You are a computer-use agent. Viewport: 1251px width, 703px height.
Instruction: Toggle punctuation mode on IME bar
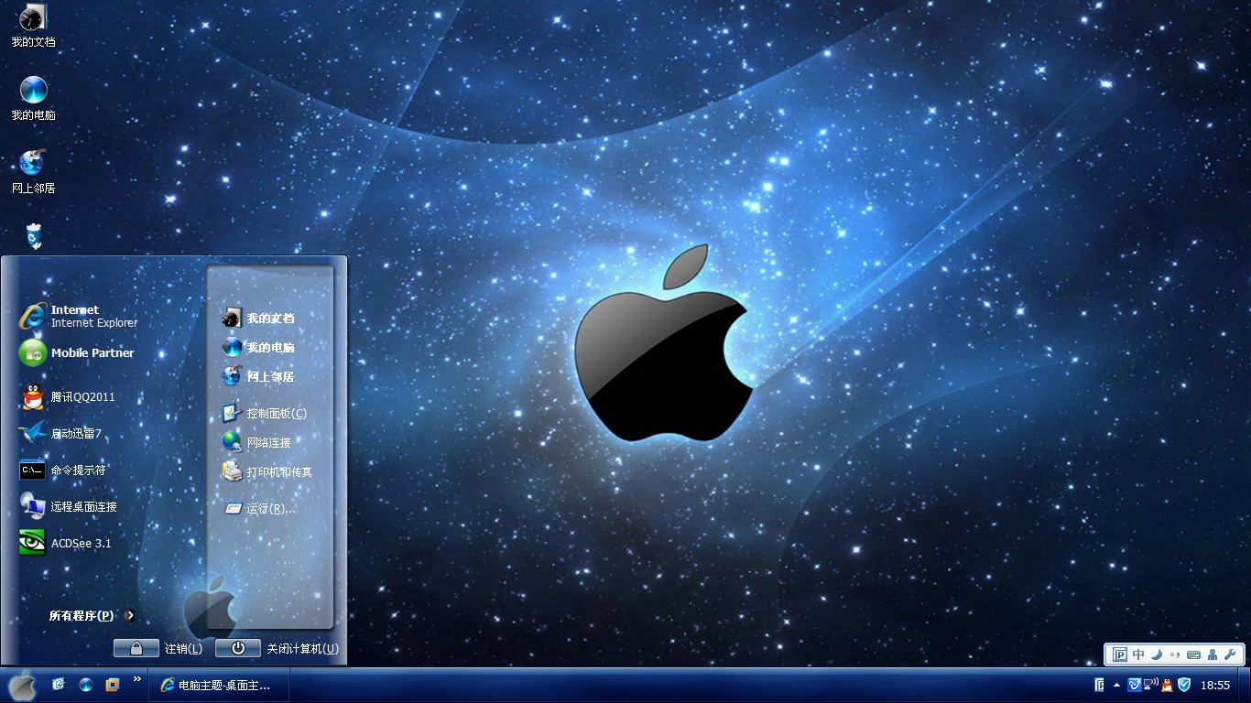[1175, 655]
